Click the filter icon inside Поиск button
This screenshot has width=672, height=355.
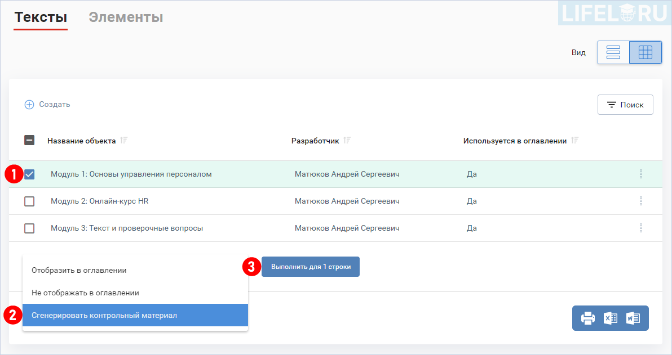tap(613, 104)
